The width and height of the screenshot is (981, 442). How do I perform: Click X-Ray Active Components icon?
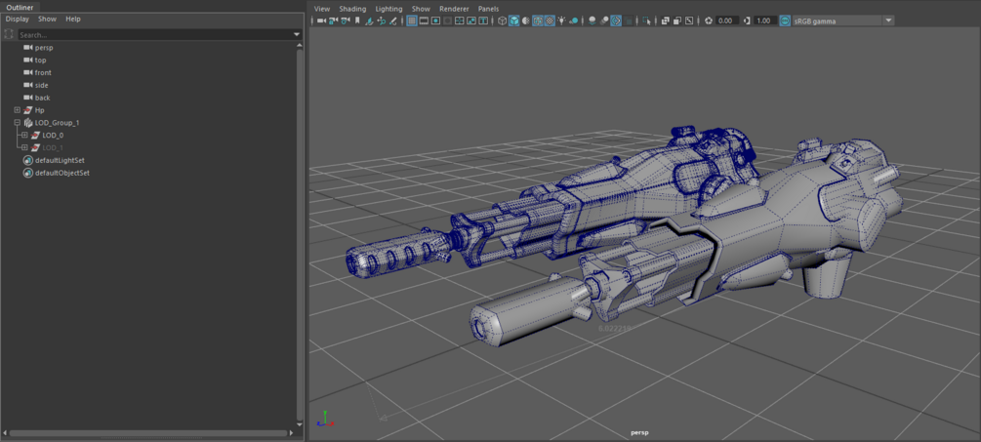pos(677,20)
